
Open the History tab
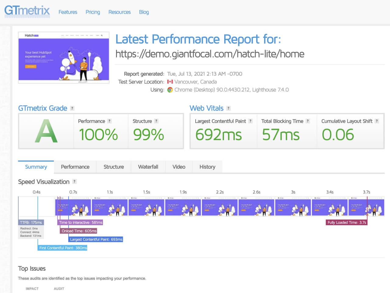pos(207,167)
